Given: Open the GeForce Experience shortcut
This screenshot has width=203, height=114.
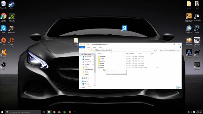Looking at the screenshot, I should click(x=11, y=18).
